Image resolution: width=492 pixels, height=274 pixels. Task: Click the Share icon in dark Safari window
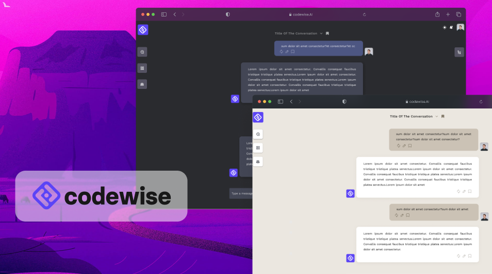coord(437,14)
